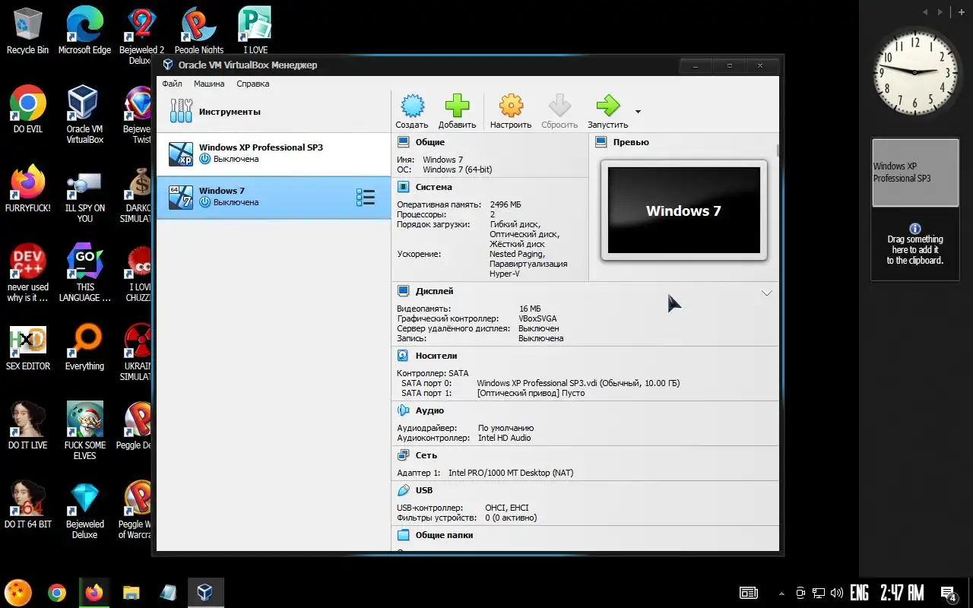973x608 pixels.
Task: Open the notification center icon
Action: (948, 593)
